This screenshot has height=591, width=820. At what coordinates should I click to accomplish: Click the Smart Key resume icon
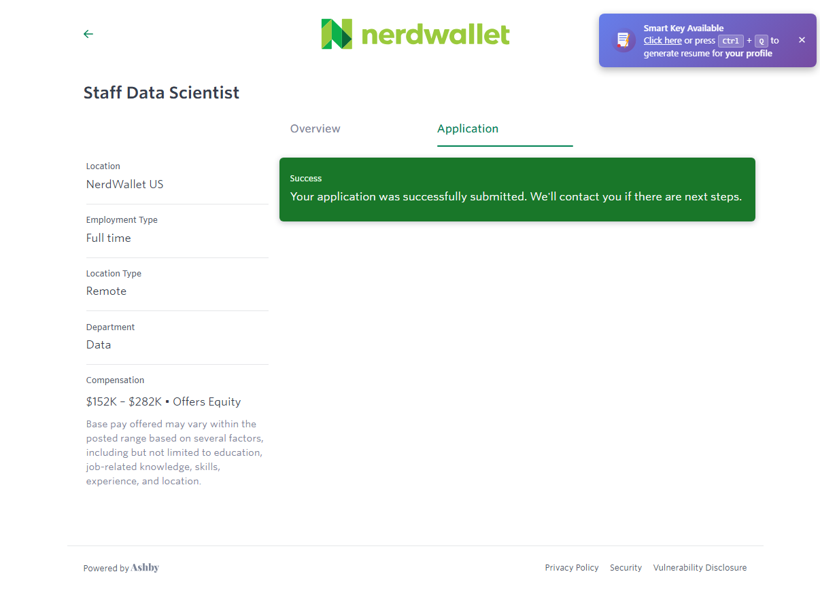click(623, 41)
